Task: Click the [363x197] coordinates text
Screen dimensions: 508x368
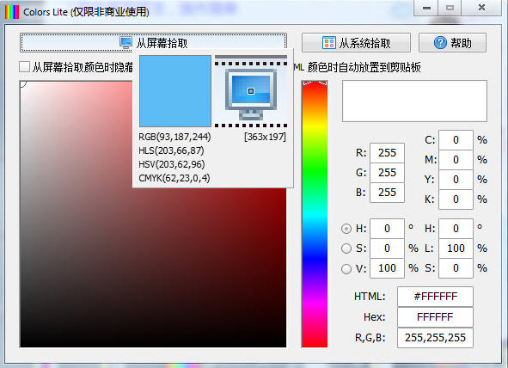Action: tap(265, 137)
